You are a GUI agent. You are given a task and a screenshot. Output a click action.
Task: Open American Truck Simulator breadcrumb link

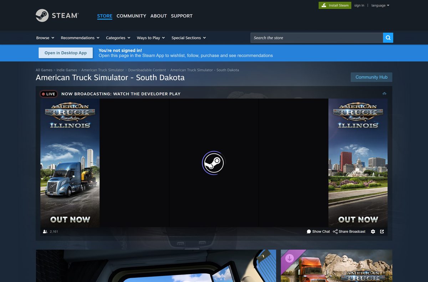click(x=103, y=70)
